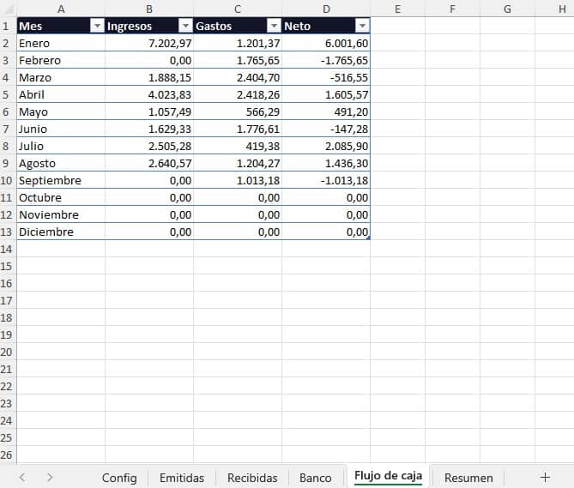This screenshot has width=574, height=488.
Task: Open the Neto column filter dropdown
Action: (x=362, y=26)
